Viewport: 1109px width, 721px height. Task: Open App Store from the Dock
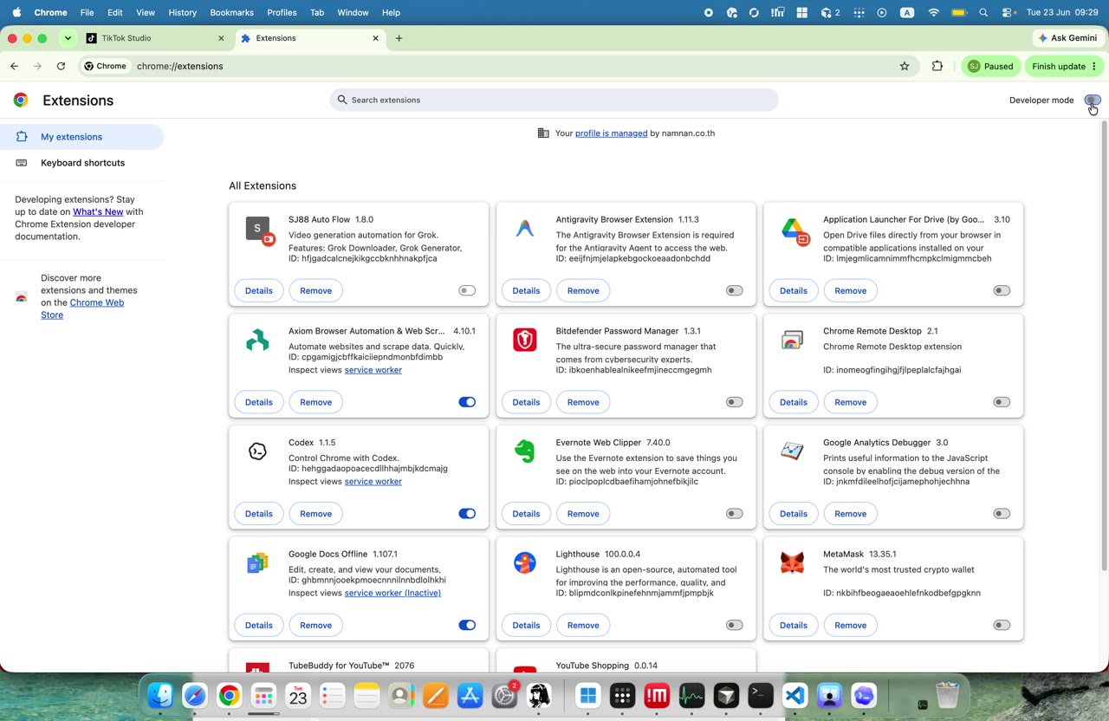click(x=470, y=695)
